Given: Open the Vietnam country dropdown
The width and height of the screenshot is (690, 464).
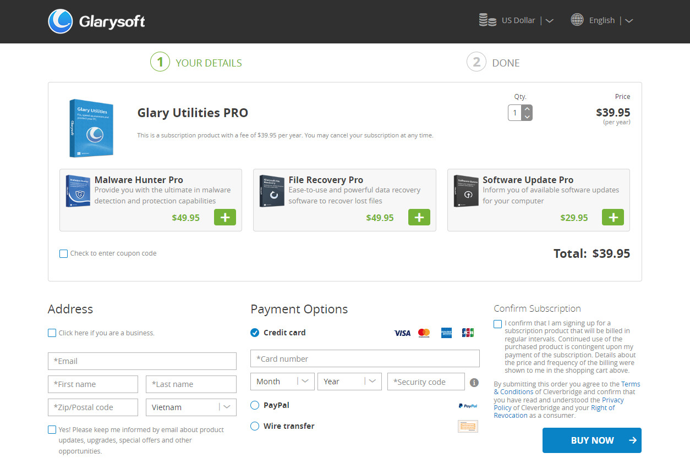Looking at the screenshot, I should pos(191,407).
